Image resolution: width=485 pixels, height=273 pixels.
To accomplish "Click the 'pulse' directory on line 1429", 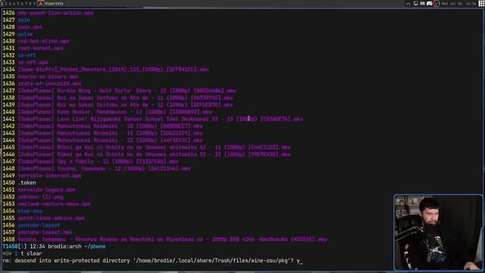I will pos(25,34).
